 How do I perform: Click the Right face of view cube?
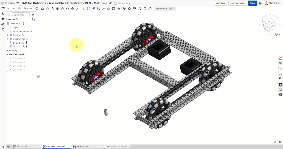[272, 26]
